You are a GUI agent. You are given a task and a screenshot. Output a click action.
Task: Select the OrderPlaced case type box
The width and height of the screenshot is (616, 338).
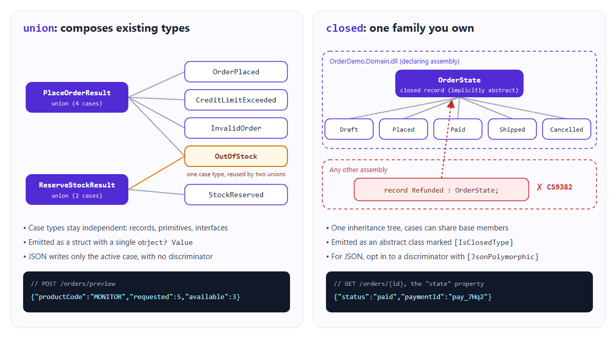coord(236,72)
